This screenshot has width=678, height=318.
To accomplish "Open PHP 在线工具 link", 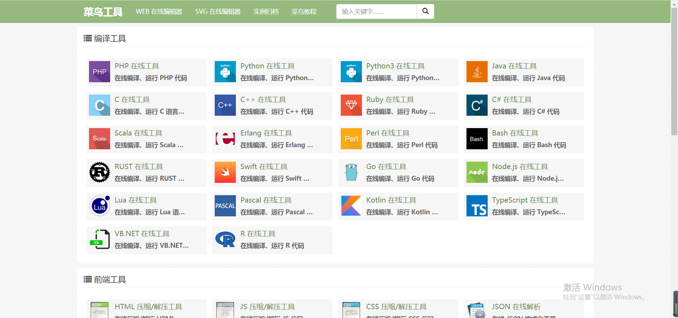I will coord(137,66).
